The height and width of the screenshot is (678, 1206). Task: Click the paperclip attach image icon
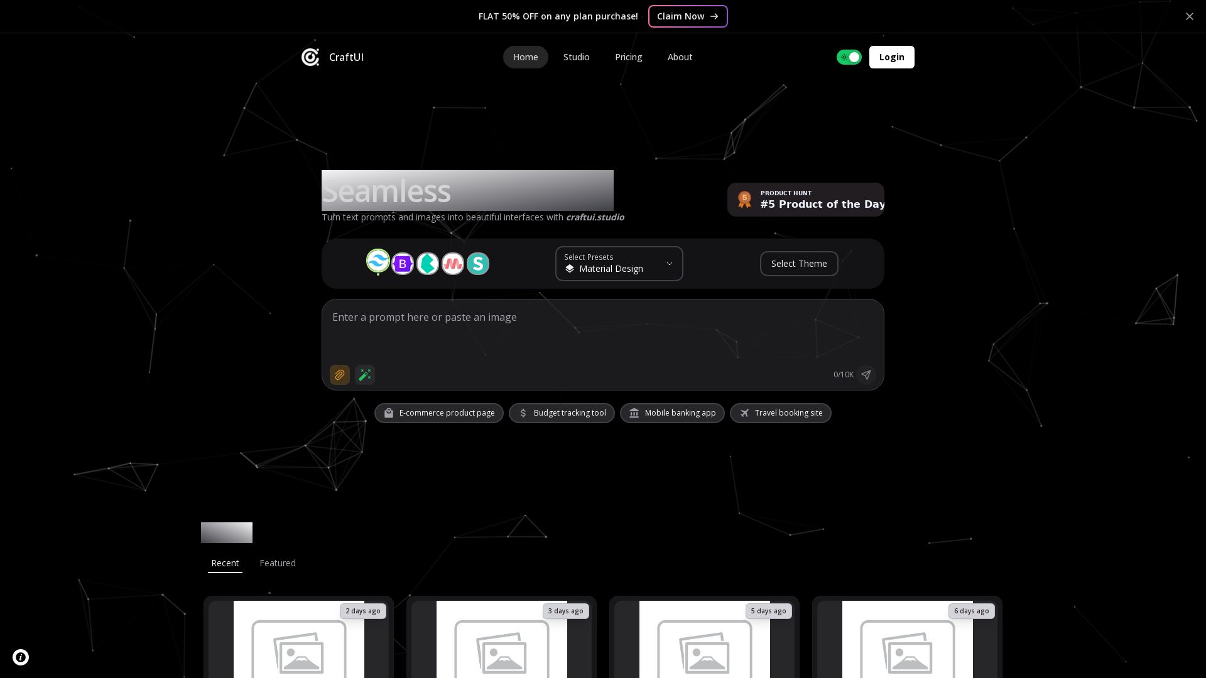340,375
